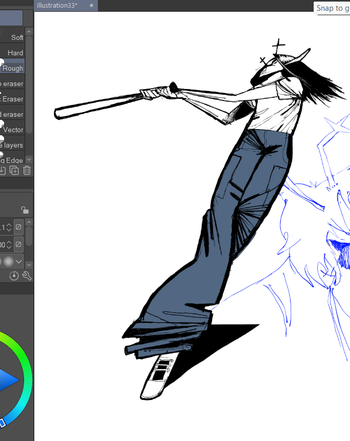350x441 pixels.
Task: Pick the capitalized 'Eraser' sub tool row
Action: pyautogui.click(x=12, y=97)
